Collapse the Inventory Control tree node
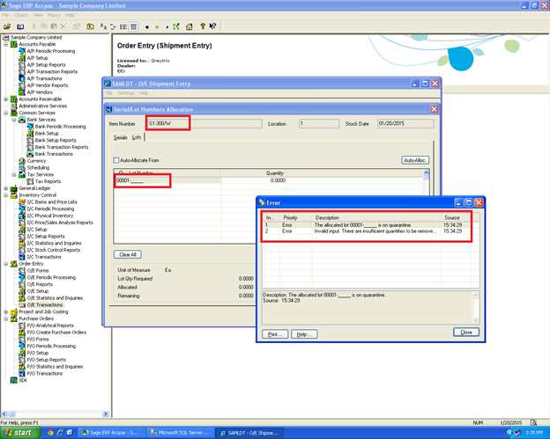Viewport: 550px width, 439px height. coord(5,195)
